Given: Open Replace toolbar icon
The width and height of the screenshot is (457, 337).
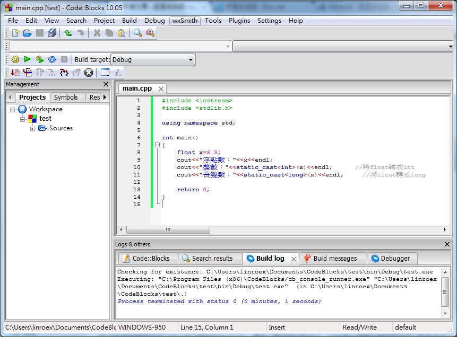Looking at the screenshot, I should coord(150,33).
